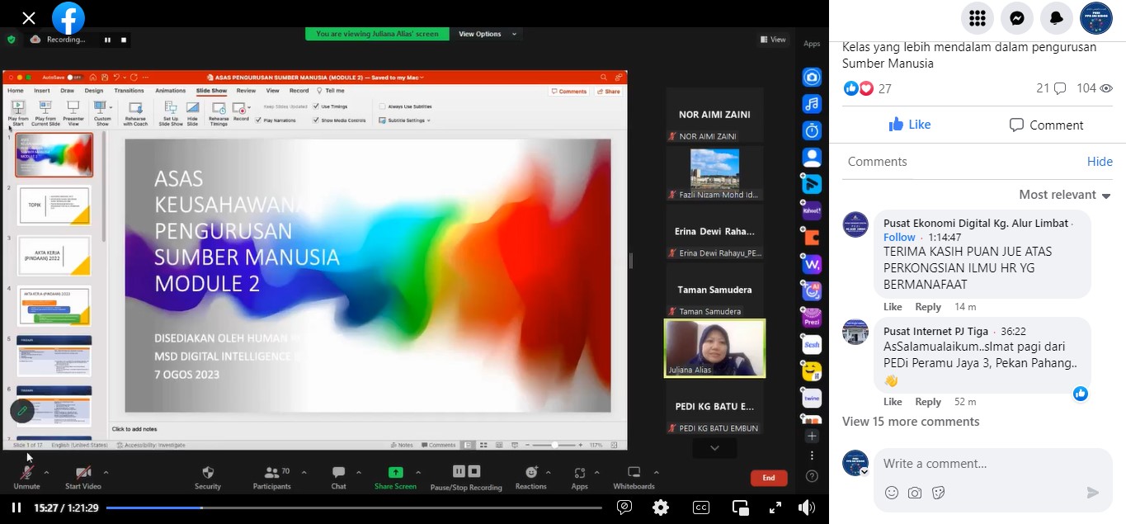Reply to Pusat Internet PJ Tiga comment

click(x=928, y=402)
